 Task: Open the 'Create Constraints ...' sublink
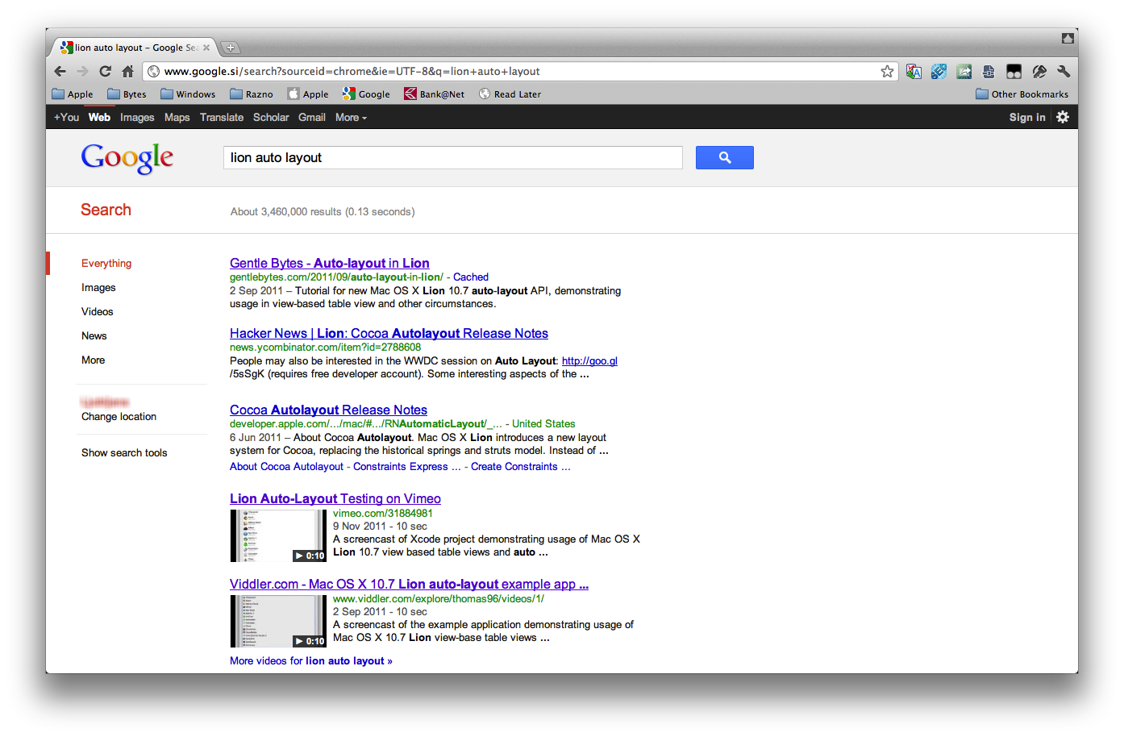[521, 467]
